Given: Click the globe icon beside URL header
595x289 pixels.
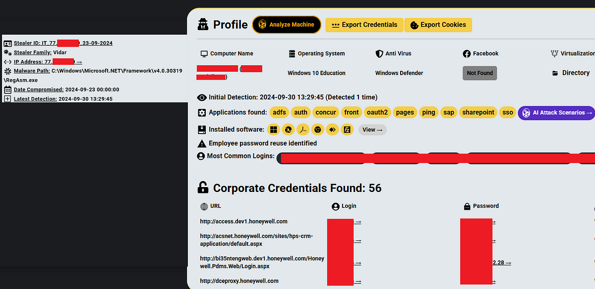Looking at the screenshot, I should pos(204,206).
